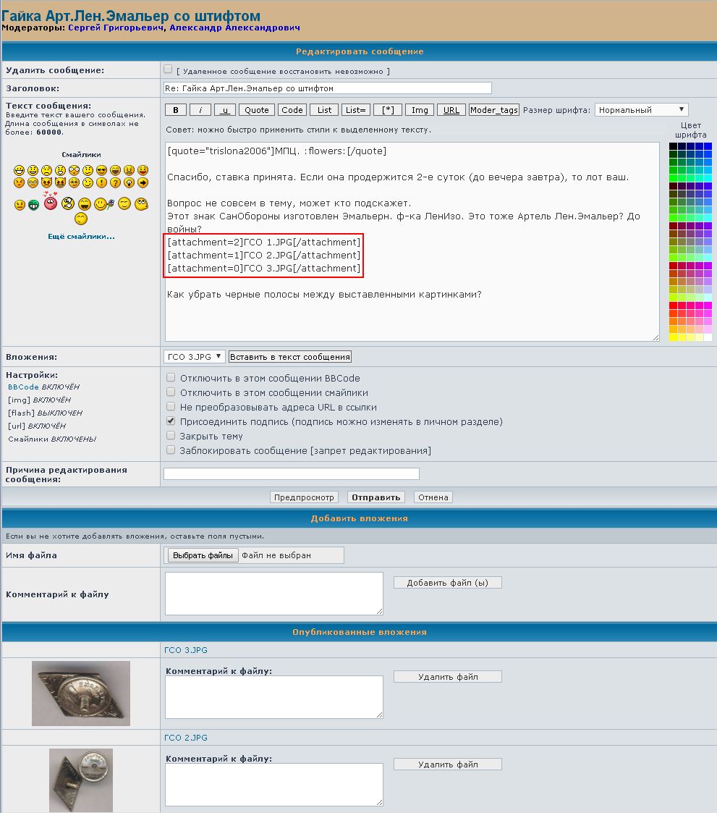
Task: Click 'Ещё смайлики...' to show more smileys
Action: (x=81, y=237)
